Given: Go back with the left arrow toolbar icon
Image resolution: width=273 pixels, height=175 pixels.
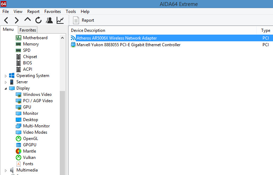Looking at the screenshot, I should tap(6, 20).
